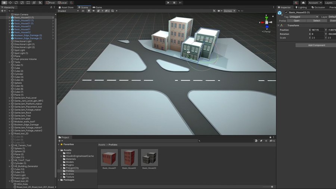Click Search by Type icon in Project
This screenshot has width=336, height=189.
(x=256, y=141)
